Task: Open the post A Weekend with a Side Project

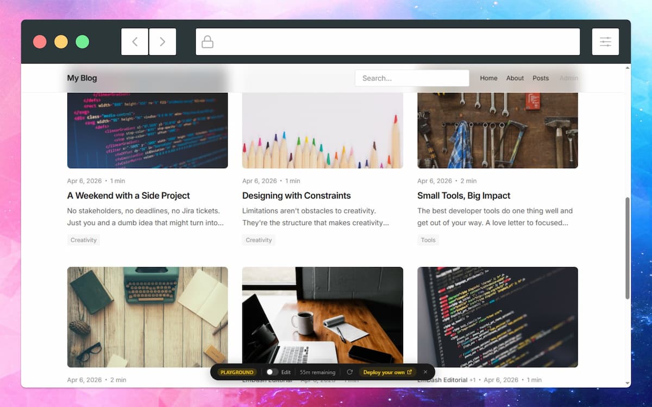Action: pyautogui.click(x=128, y=195)
